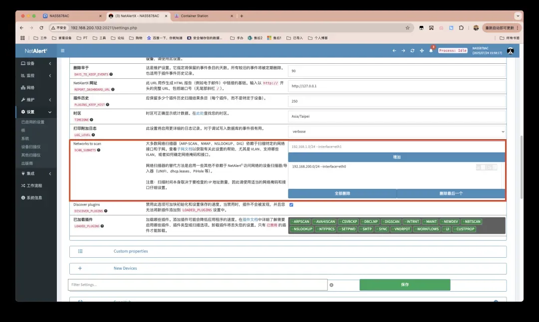
Task: Toggle the sidebar hamburger menu
Action: point(62,50)
